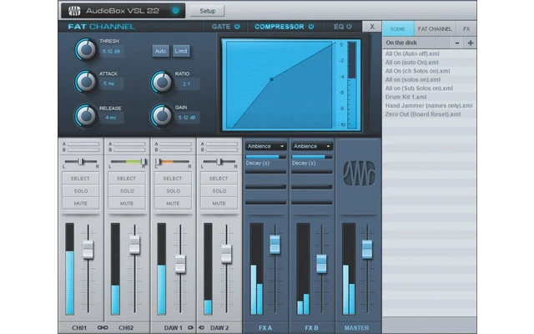
Task: Toggle the Gate power button
Action: (237, 27)
